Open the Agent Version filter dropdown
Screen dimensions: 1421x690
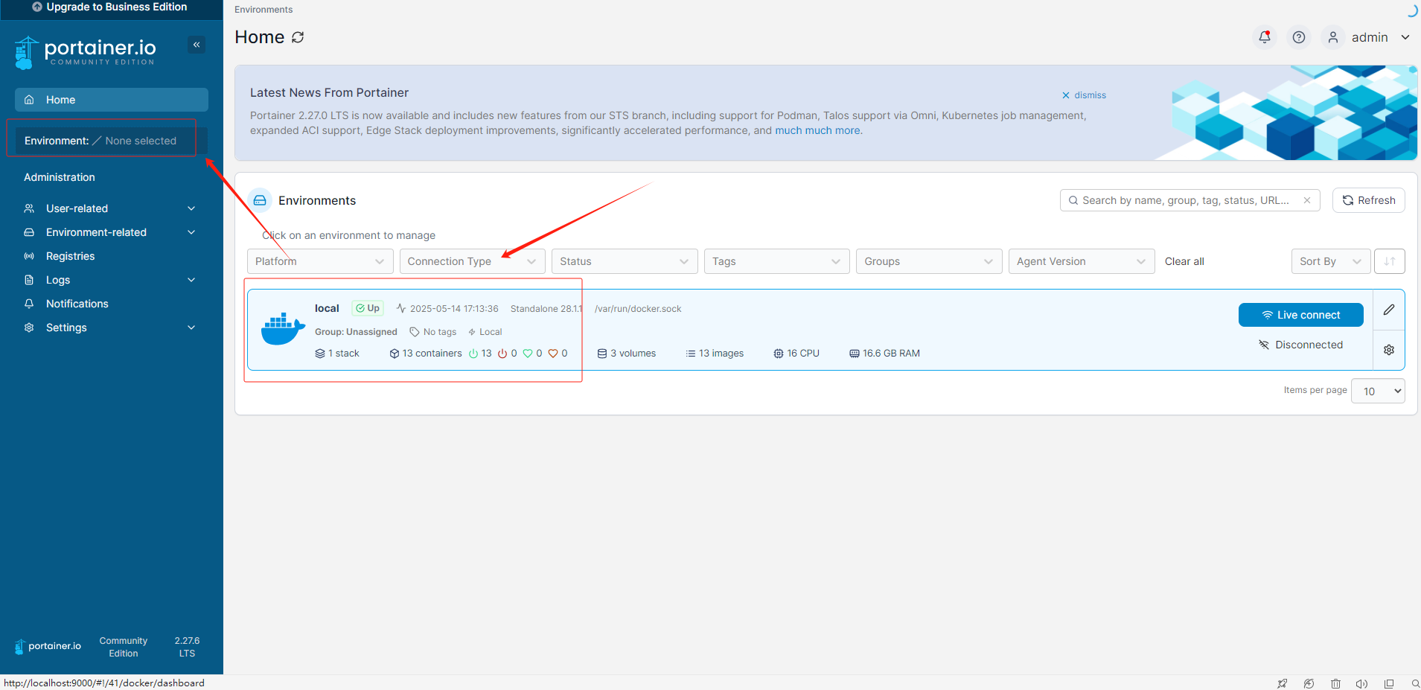click(1082, 261)
